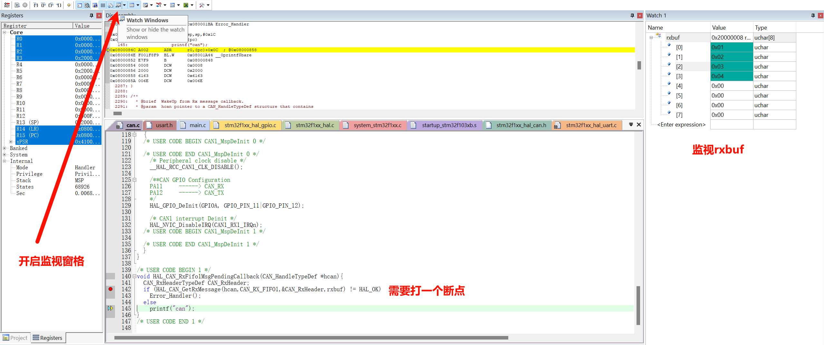This screenshot has height=345, width=824.
Task: Open the system_stm32f1xx.c tab
Action: pos(373,125)
